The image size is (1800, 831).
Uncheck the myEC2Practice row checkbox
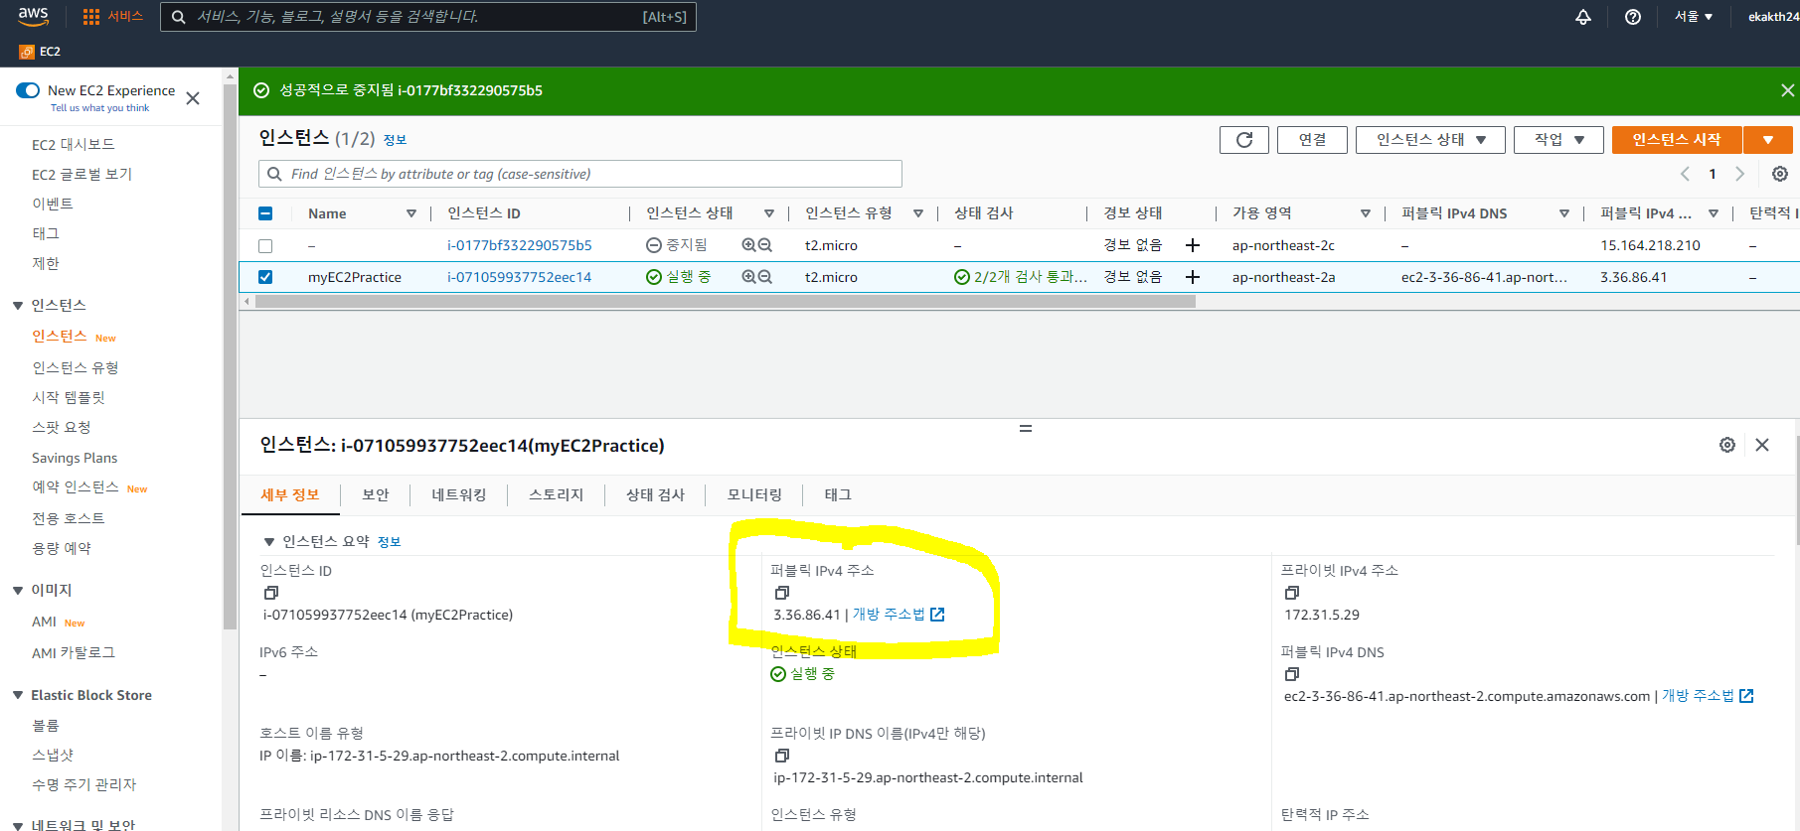point(265,277)
